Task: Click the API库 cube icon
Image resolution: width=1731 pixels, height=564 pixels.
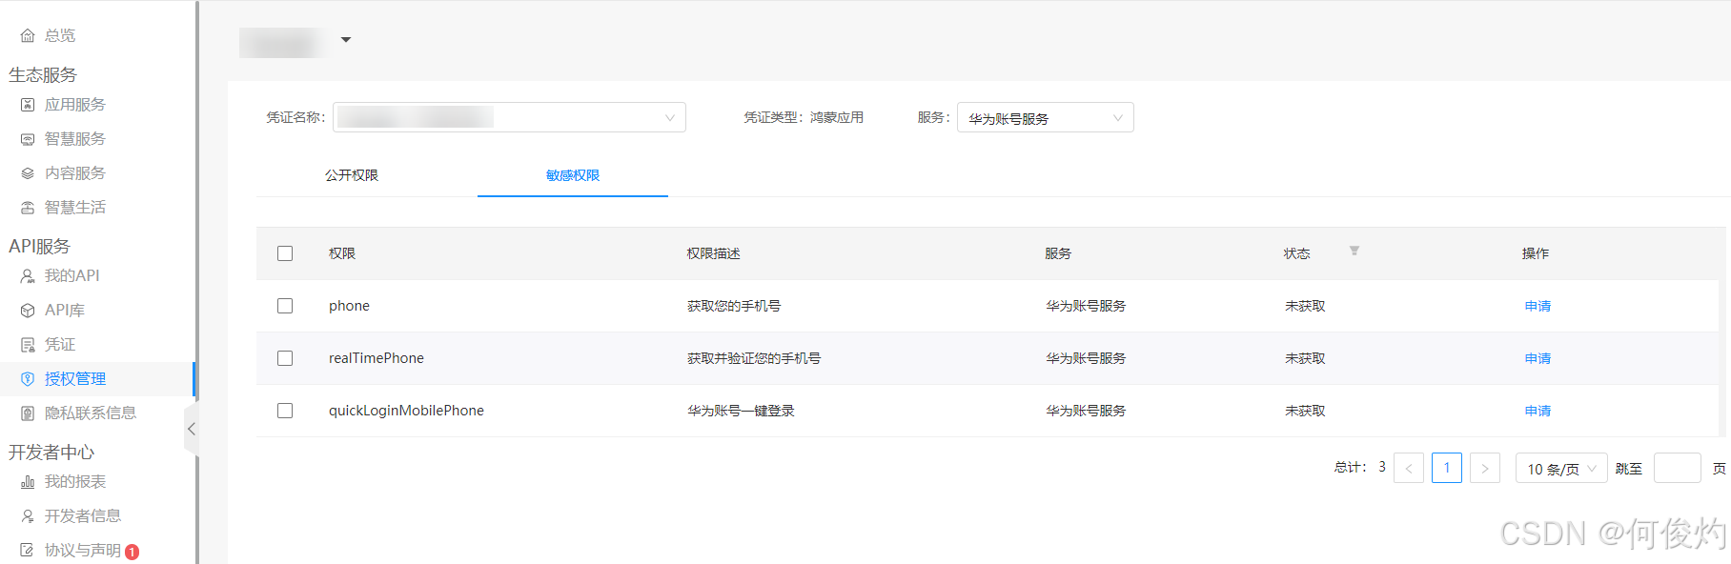Action: pos(28,311)
